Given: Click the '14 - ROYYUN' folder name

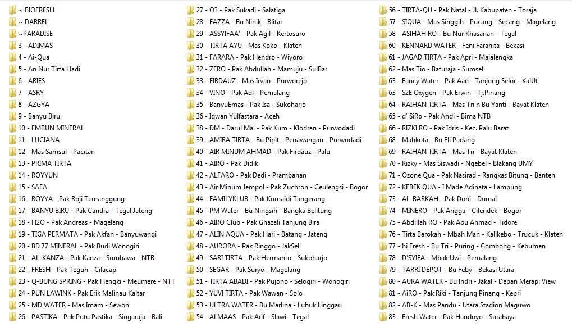Looking at the screenshot, I should coord(38,175).
